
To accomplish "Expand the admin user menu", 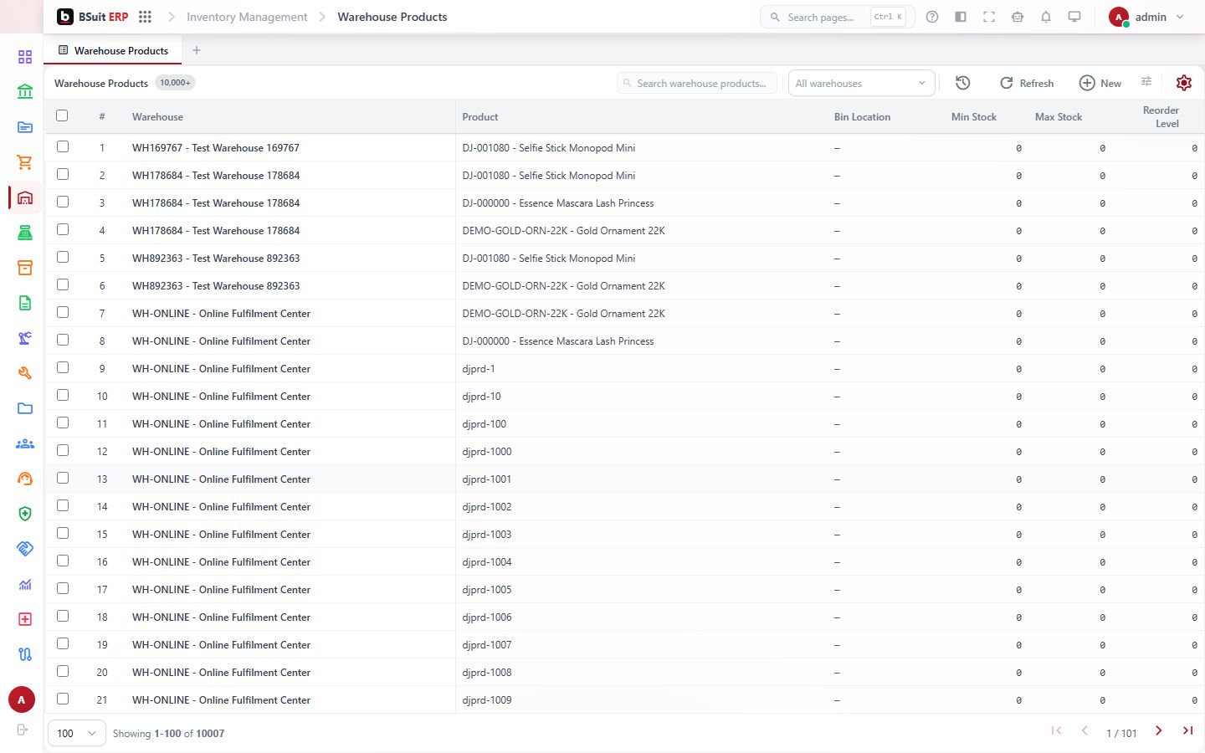I will [x=1146, y=17].
